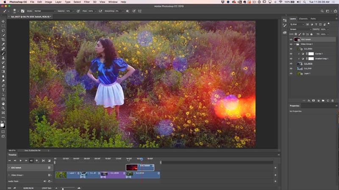Select the Crop tool
The width and height of the screenshot is (339, 190).
pos(3,40)
